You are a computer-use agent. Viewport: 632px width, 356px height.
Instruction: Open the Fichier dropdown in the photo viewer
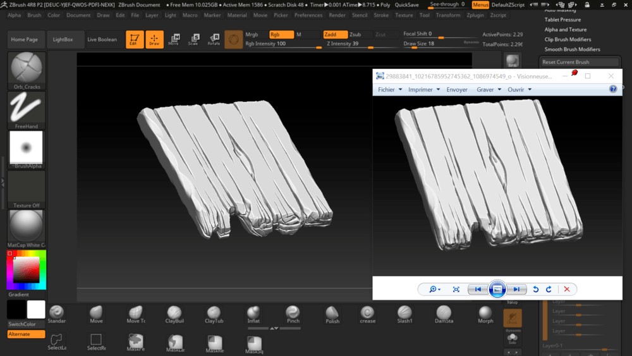coord(390,90)
